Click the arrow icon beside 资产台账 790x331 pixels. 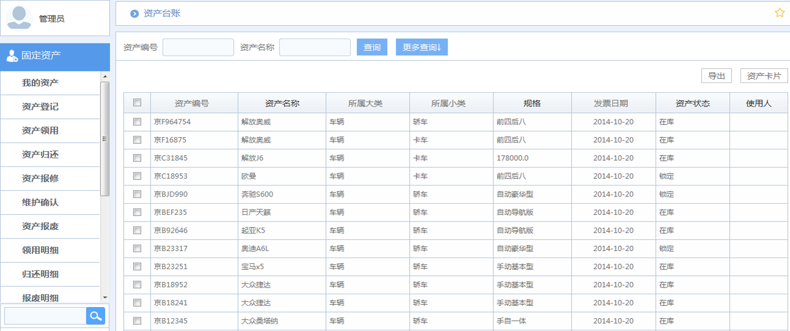pos(135,13)
